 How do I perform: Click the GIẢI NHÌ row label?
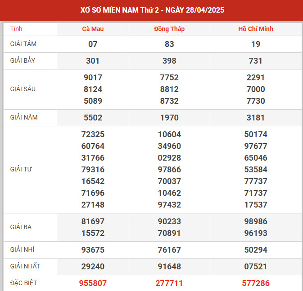pos(22,250)
